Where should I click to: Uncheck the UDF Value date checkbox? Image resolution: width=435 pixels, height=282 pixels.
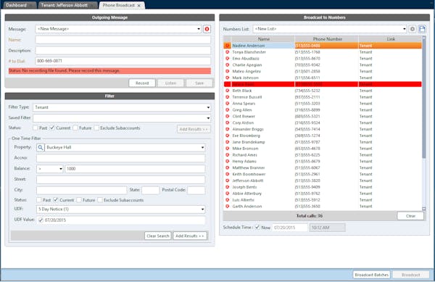41,220
